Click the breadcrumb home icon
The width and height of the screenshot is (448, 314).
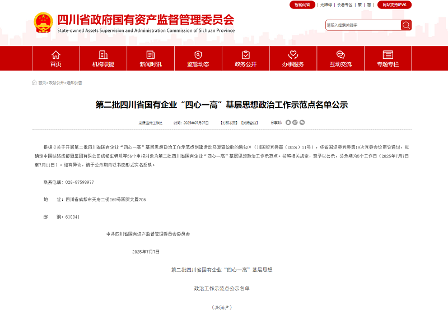[34, 82]
